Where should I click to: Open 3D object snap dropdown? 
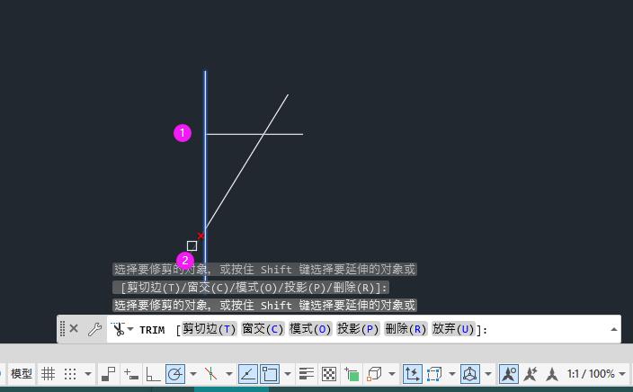pos(392,374)
